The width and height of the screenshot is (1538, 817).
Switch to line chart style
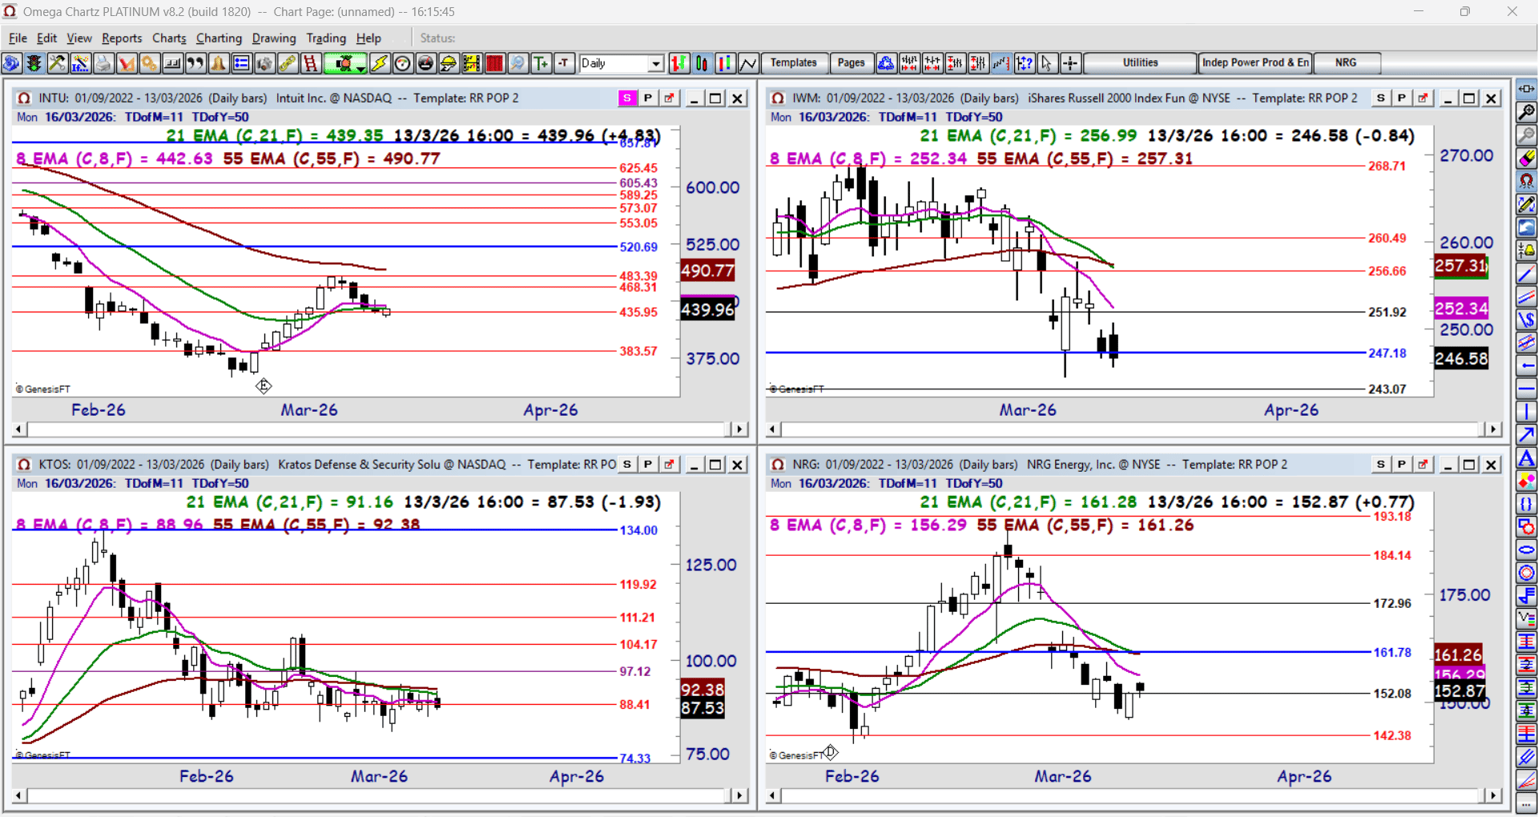(748, 63)
